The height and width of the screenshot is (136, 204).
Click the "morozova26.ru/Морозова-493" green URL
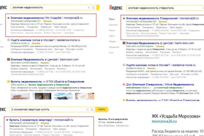[x=141, y=21]
